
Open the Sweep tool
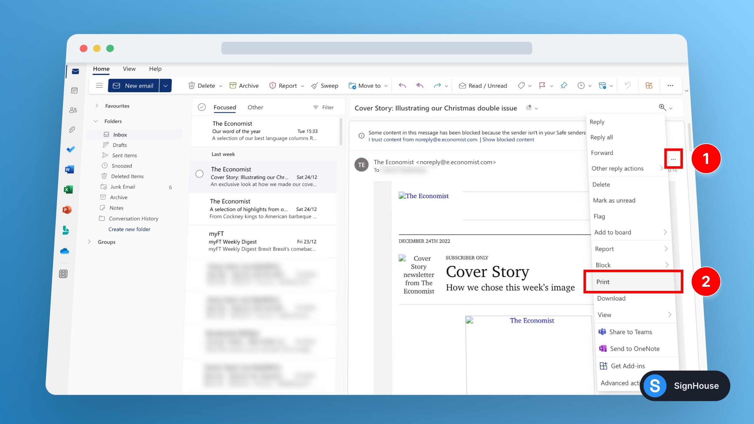coord(325,85)
